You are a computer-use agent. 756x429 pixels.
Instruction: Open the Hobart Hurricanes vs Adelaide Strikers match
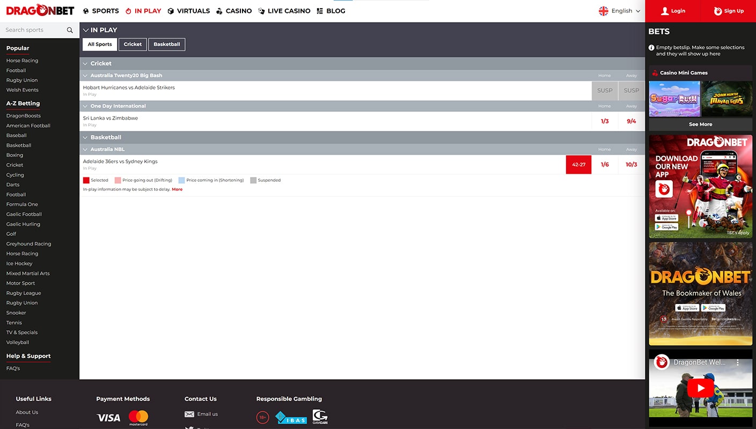pyautogui.click(x=129, y=87)
